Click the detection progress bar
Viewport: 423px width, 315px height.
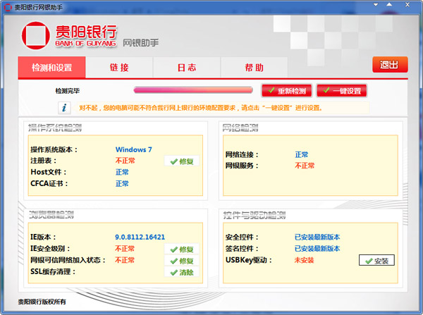(193, 90)
